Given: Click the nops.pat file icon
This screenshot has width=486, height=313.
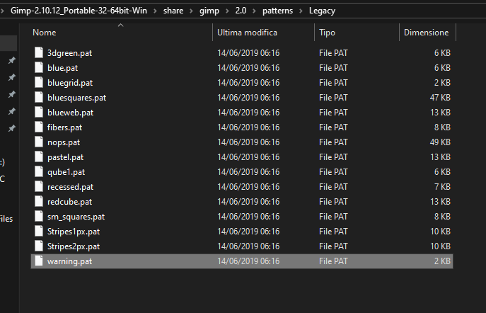Looking at the screenshot, I should tap(39, 142).
